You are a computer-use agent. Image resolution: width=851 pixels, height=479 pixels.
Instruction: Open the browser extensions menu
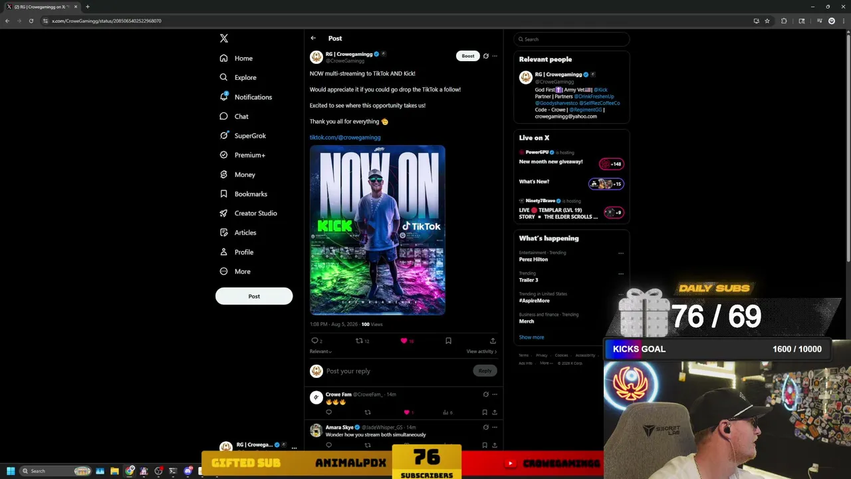784,21
